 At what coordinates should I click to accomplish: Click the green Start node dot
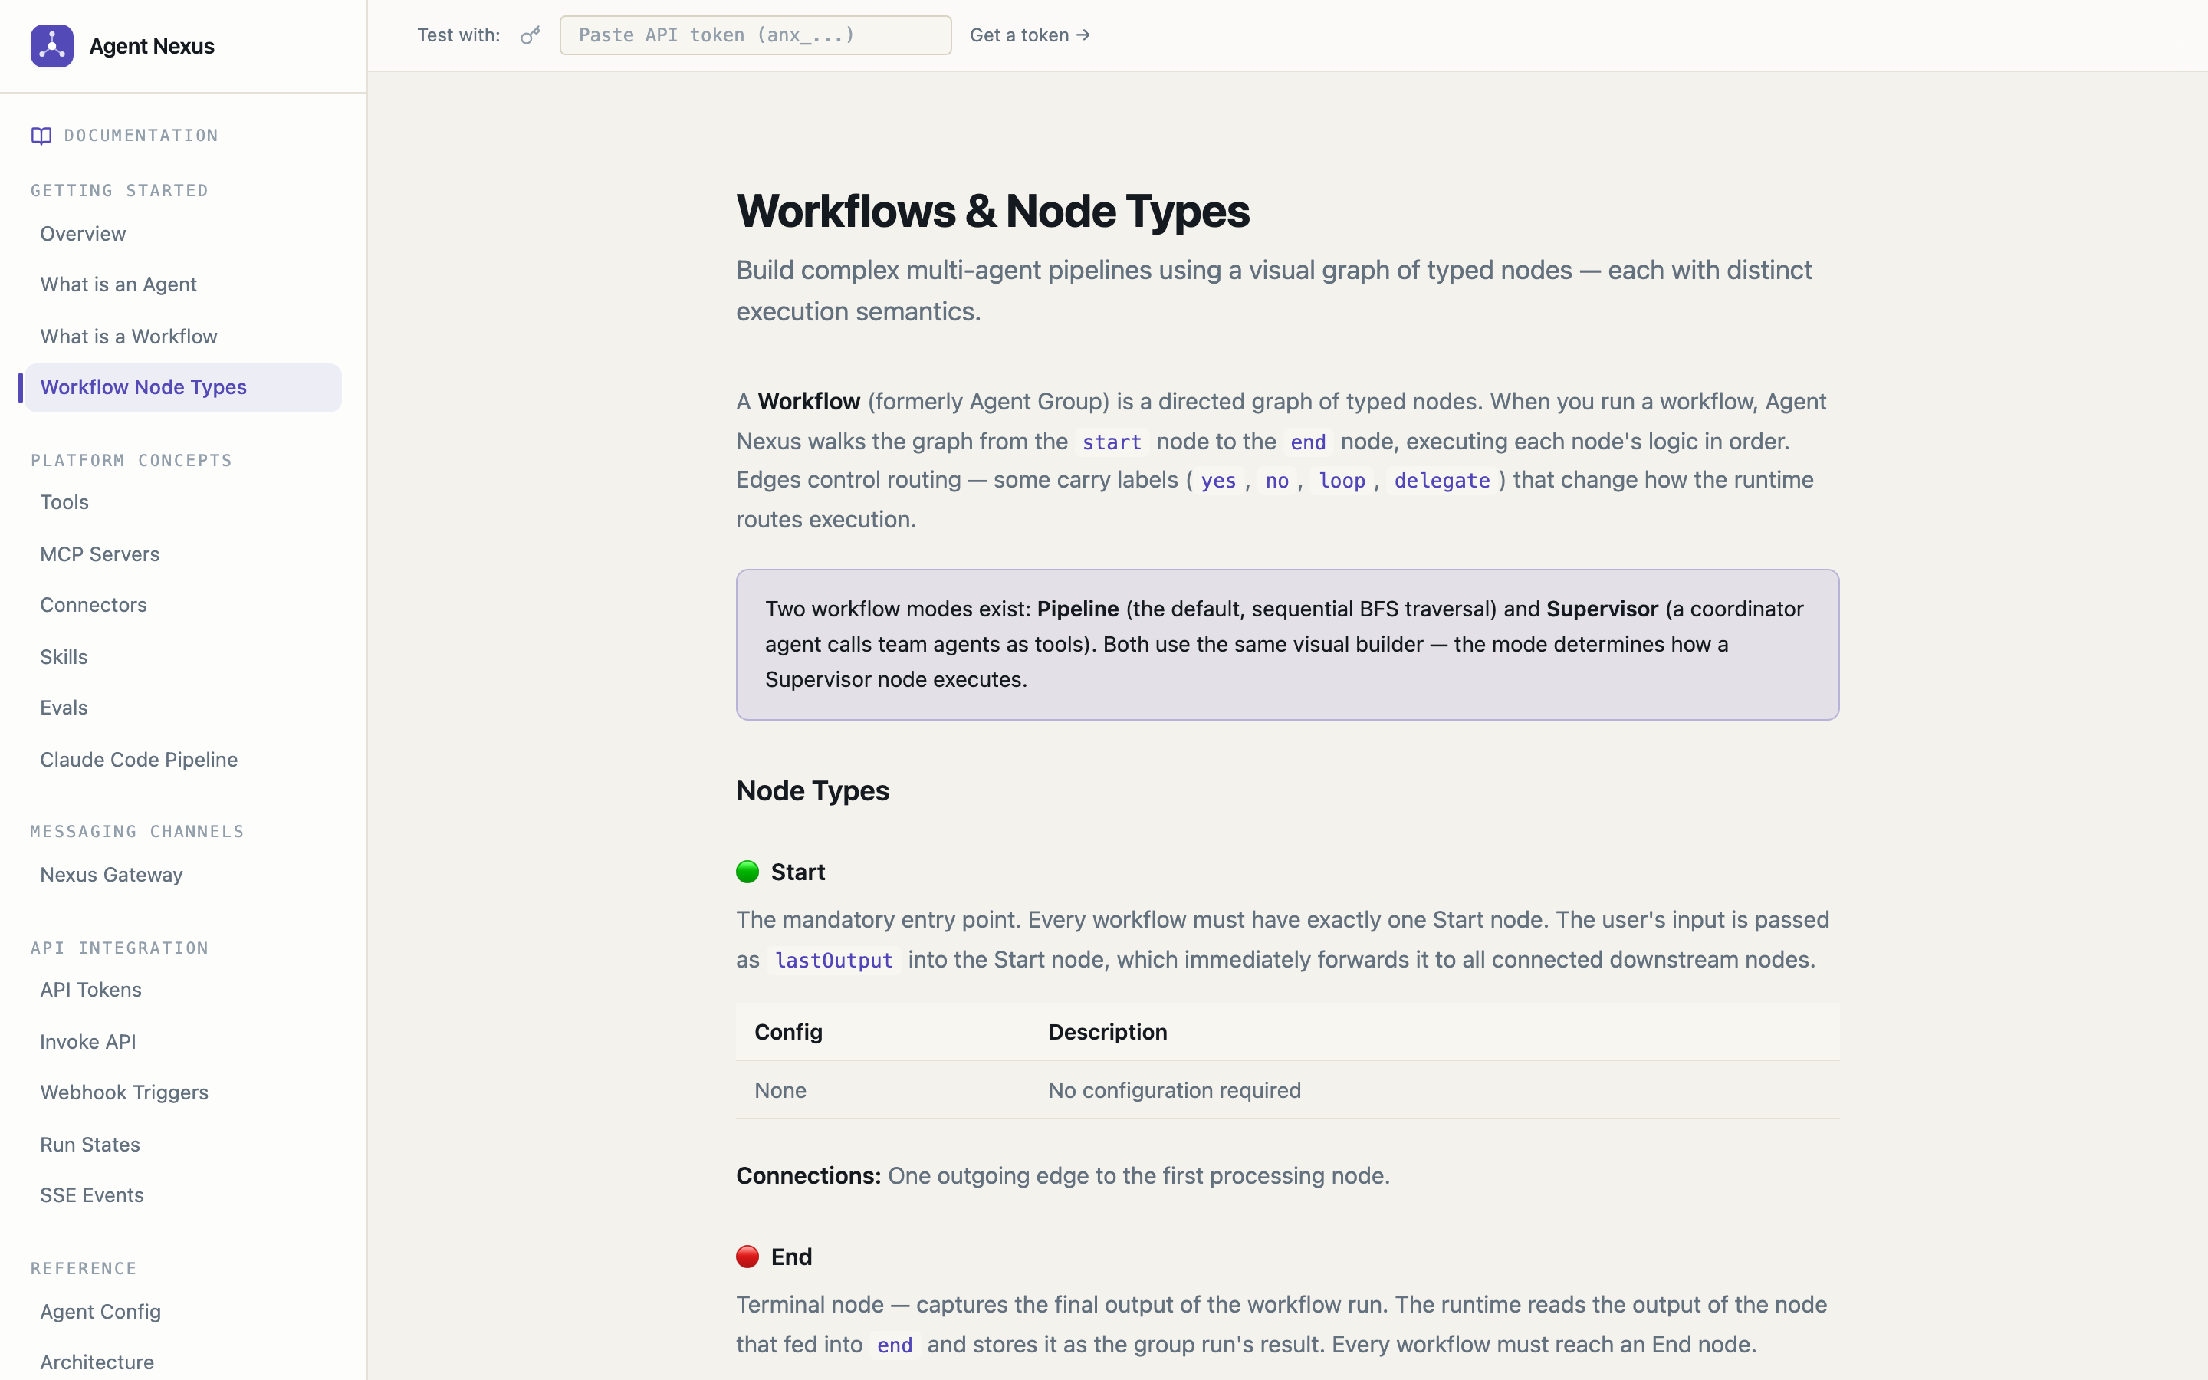747,872
